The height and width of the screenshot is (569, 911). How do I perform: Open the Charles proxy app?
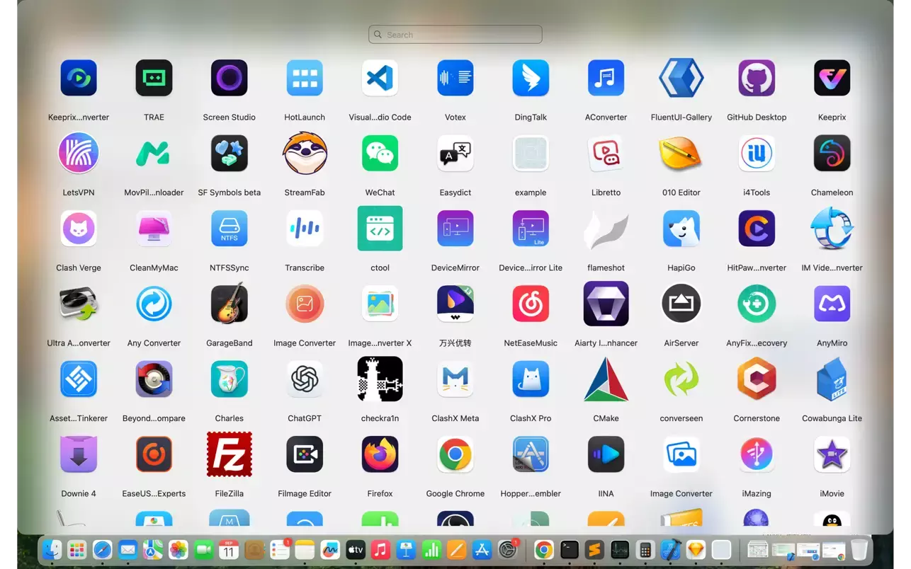click(x=229, y=379)
